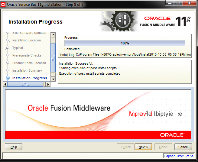Click the Typical step node icon
This screenshot has height=162, width=198.
tap(8, 48)
